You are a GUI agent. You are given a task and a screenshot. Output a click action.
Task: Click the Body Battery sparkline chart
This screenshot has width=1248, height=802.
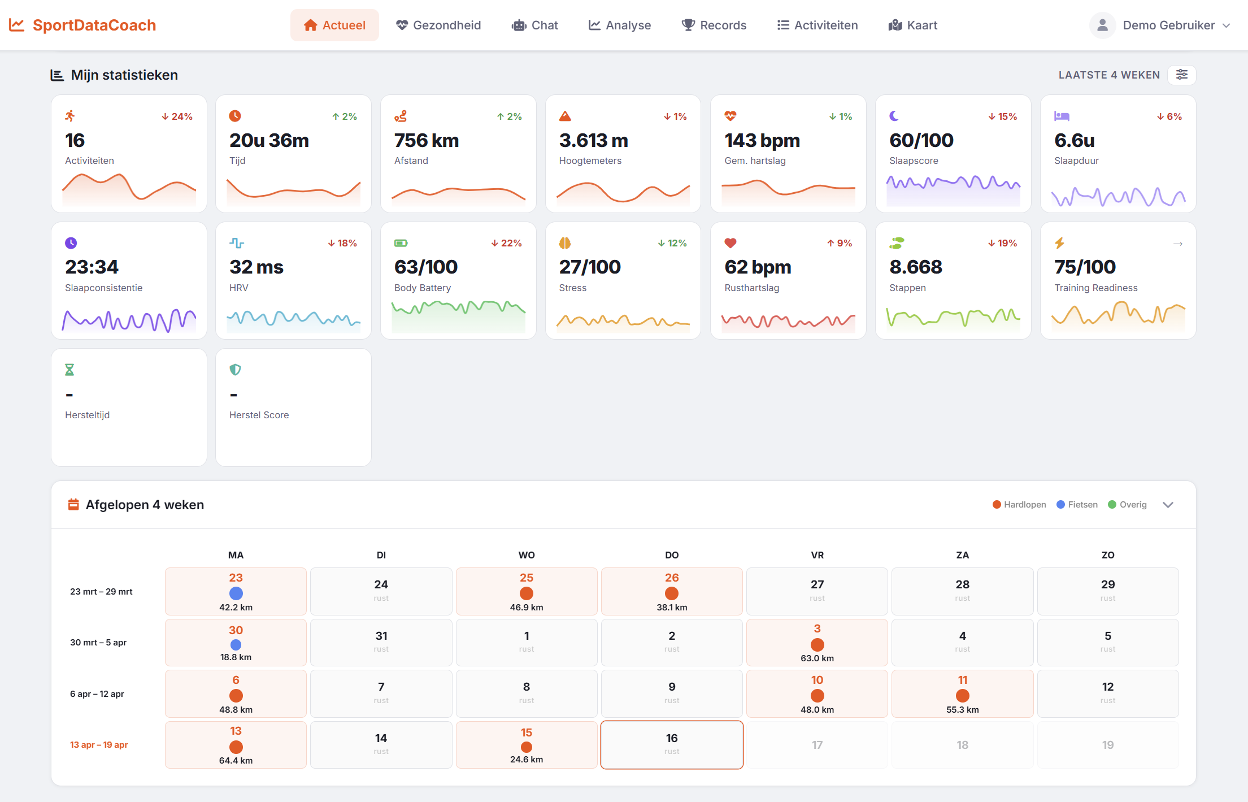[458, 317]
